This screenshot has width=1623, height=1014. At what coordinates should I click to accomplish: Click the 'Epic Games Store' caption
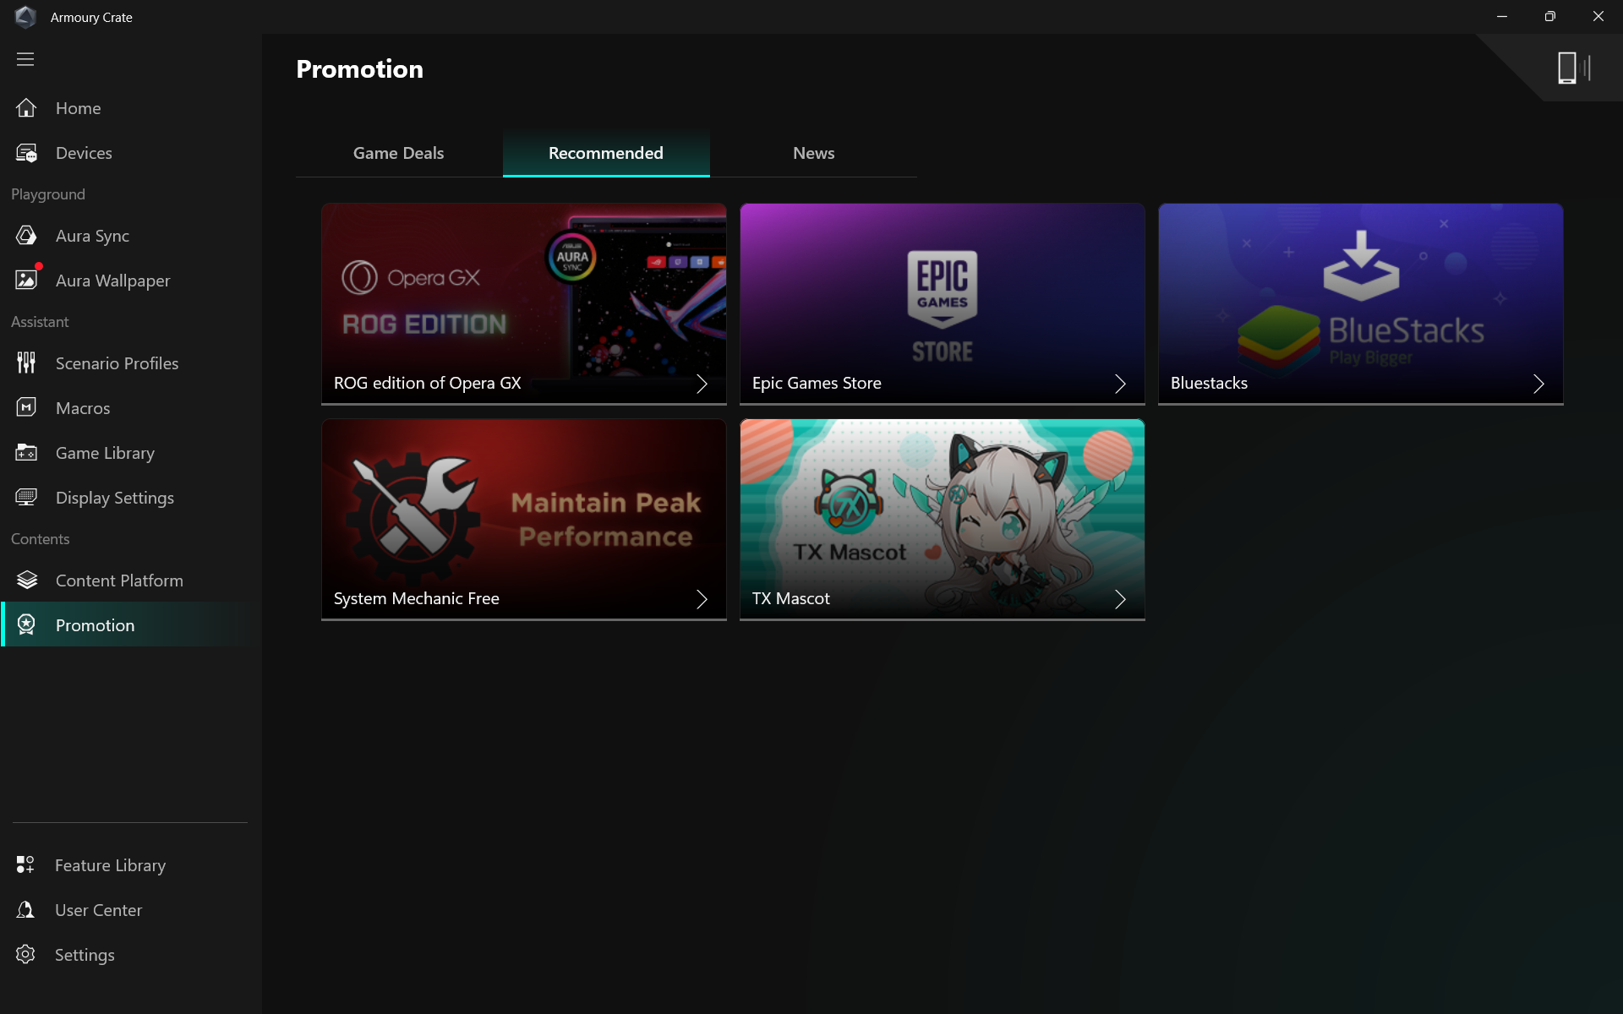tap(817, 383)
